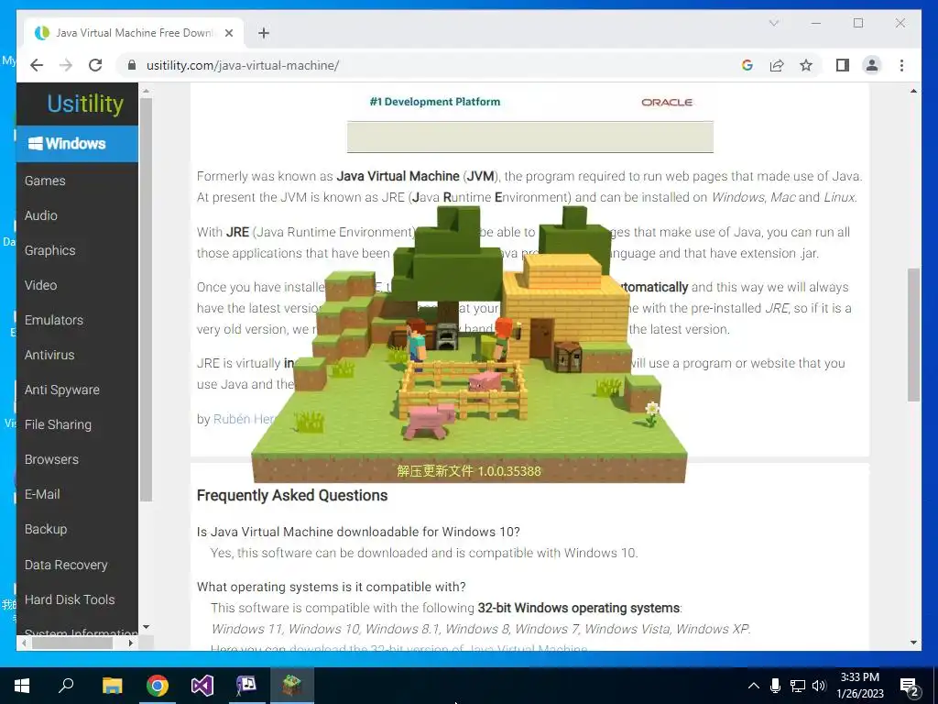This screenshot has width=938, height=704.
Task: Share this page via share icon
Action: [777, 65]
